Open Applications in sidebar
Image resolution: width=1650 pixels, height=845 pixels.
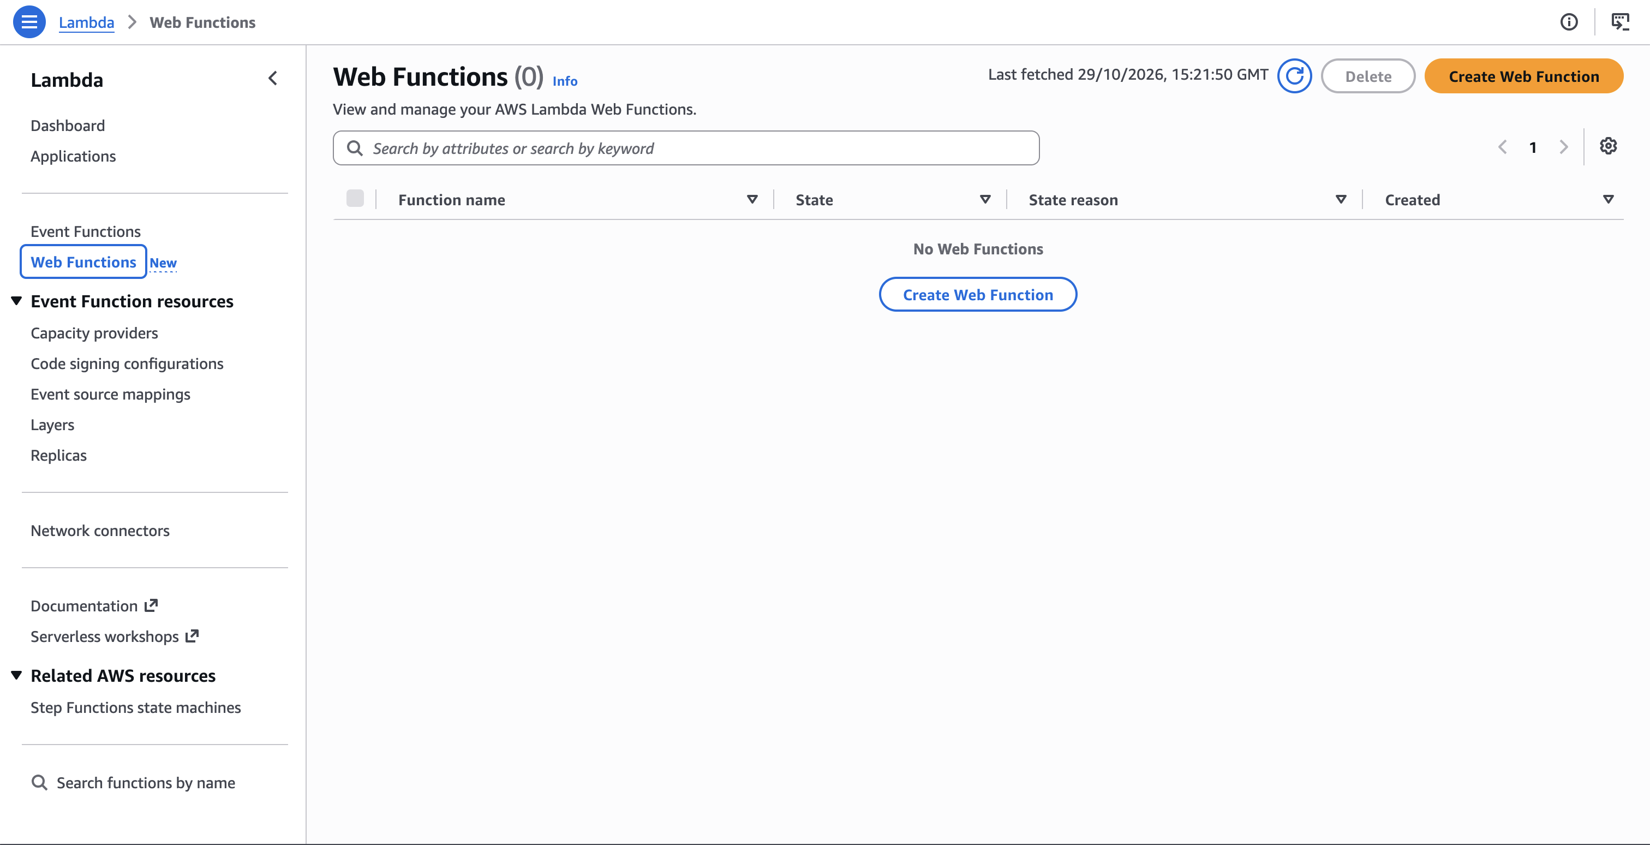73,156
